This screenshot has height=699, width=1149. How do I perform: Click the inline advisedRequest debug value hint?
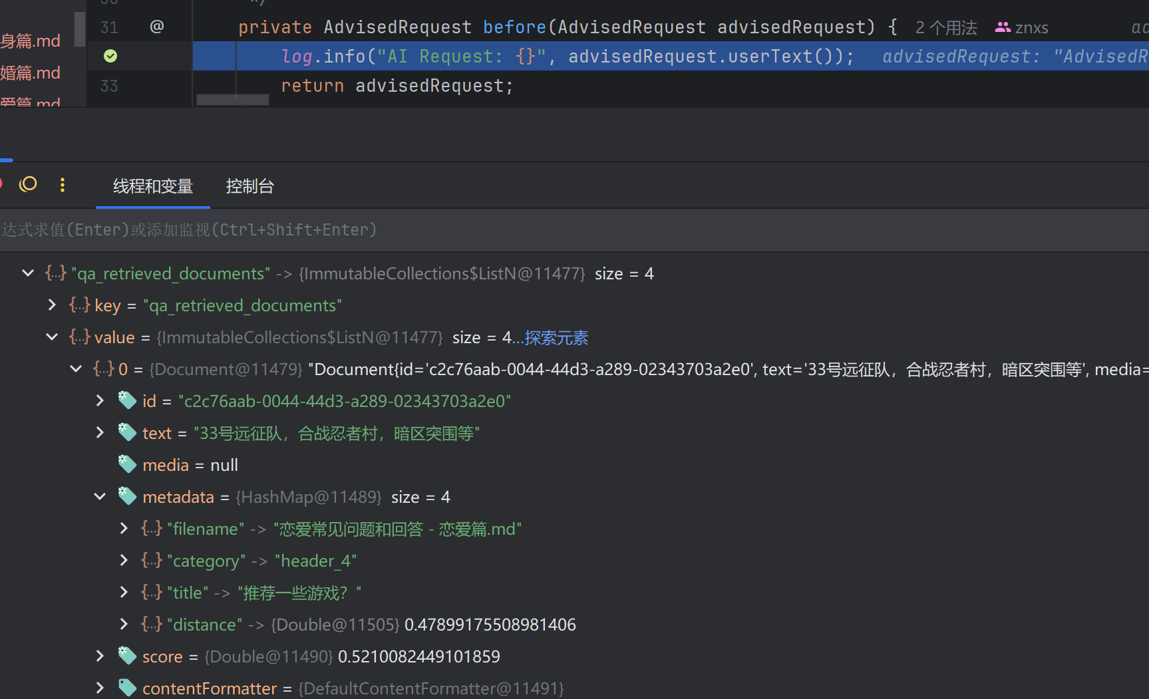1015,57
